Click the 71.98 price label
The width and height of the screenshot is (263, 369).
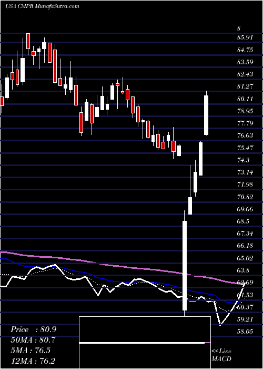(245, 184)
